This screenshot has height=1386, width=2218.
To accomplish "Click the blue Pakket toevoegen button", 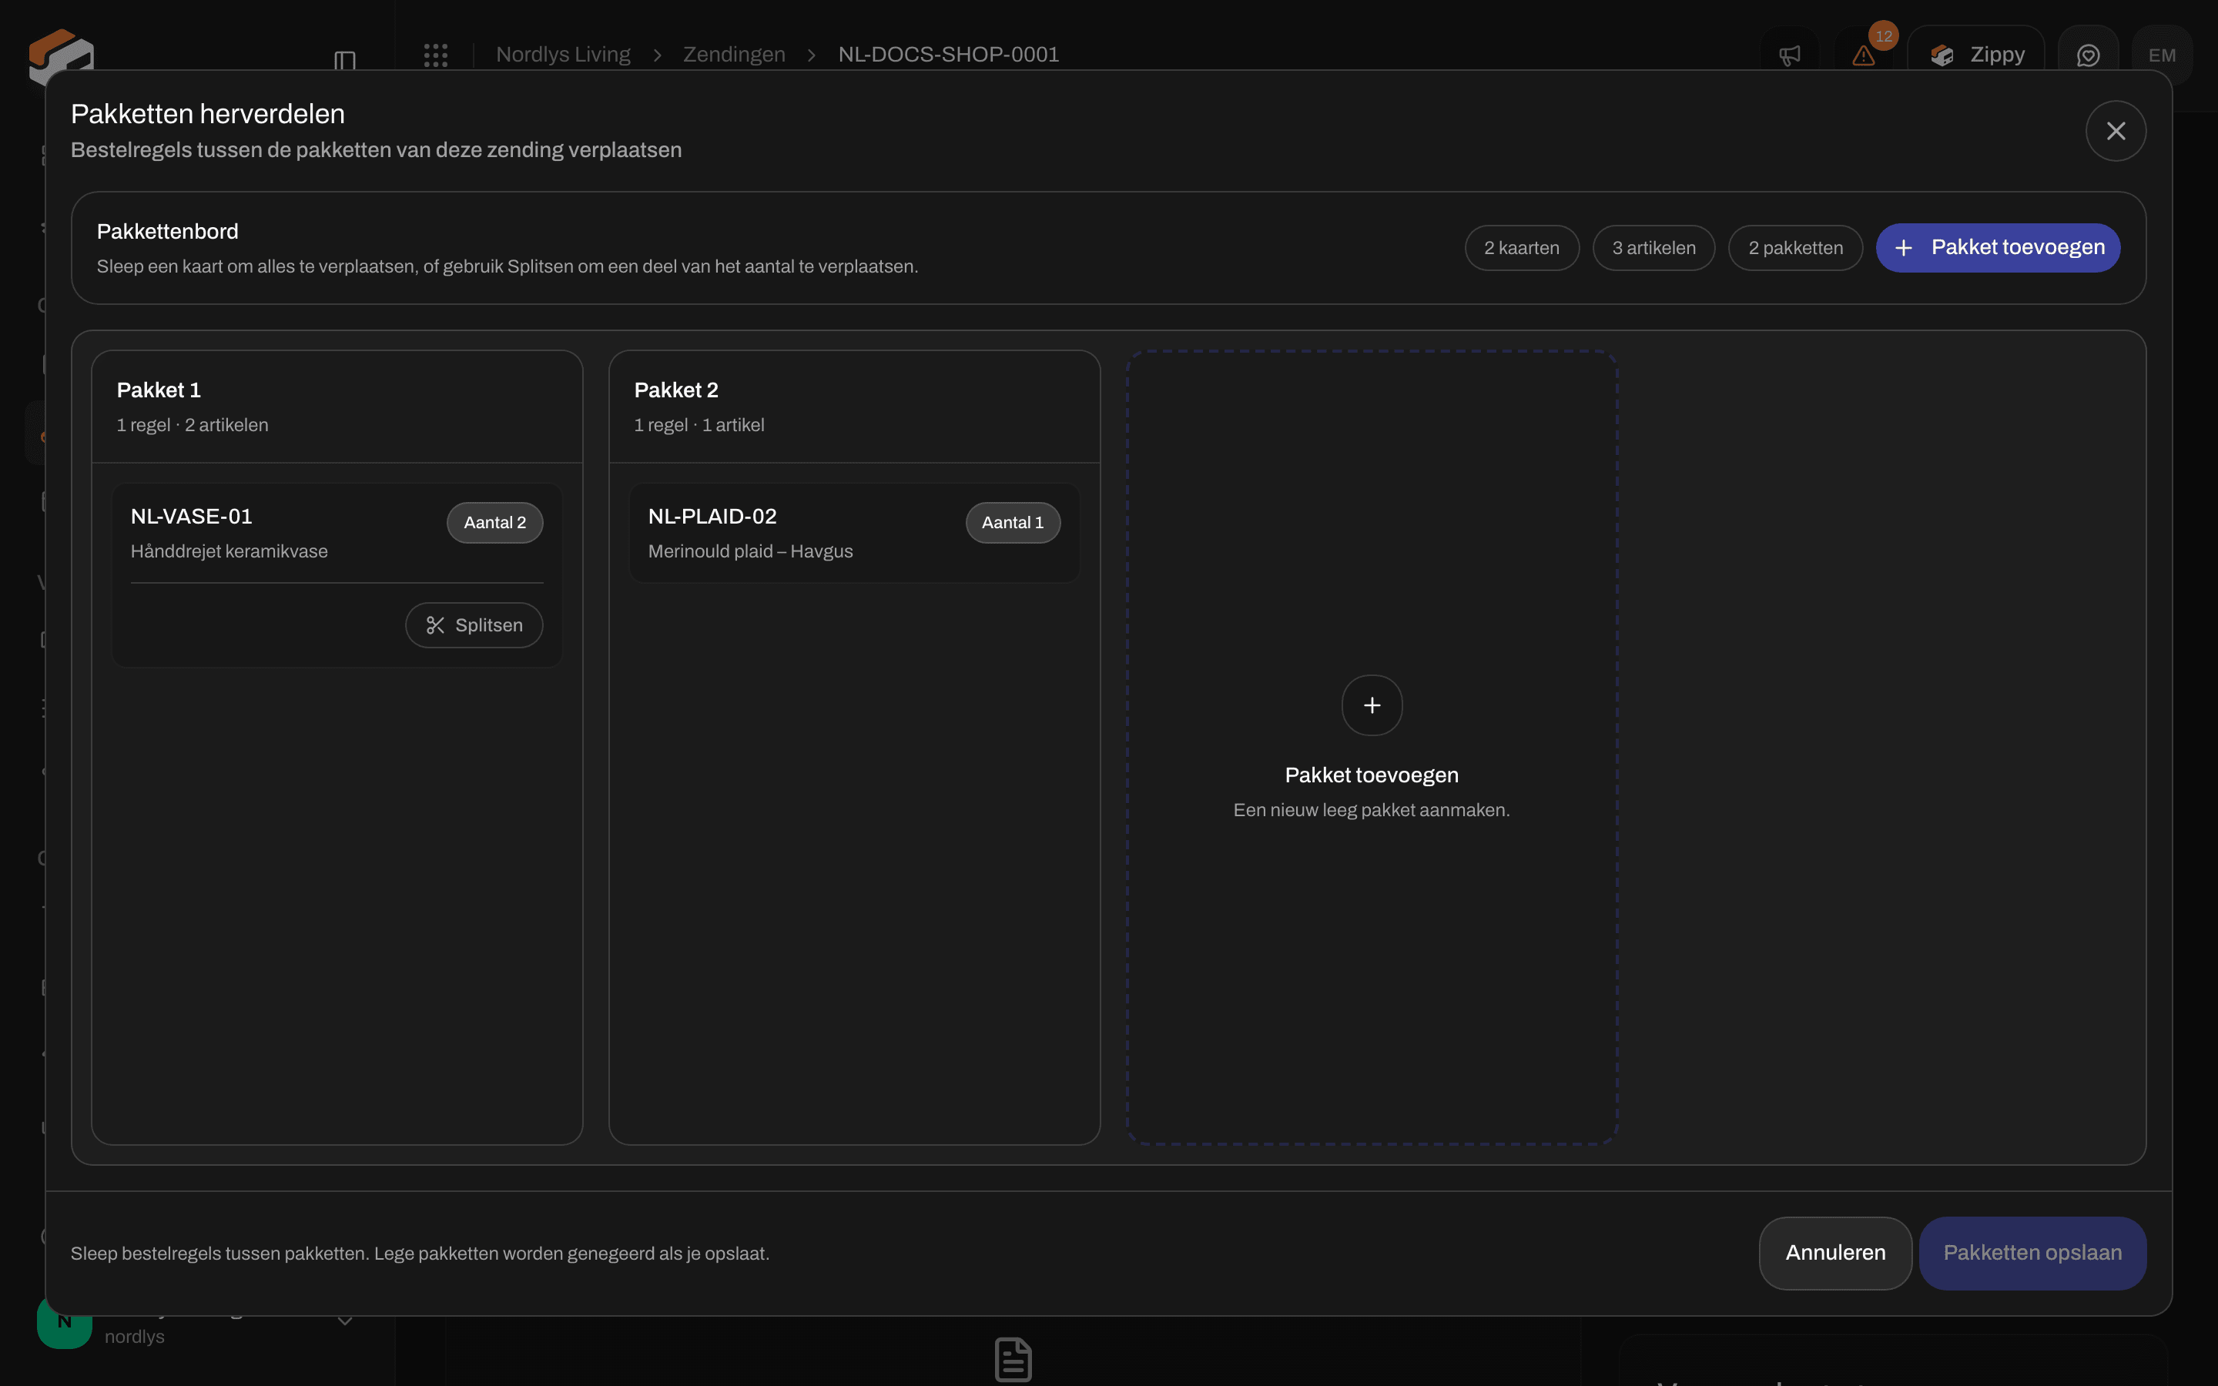I will tap(1998, 247).
